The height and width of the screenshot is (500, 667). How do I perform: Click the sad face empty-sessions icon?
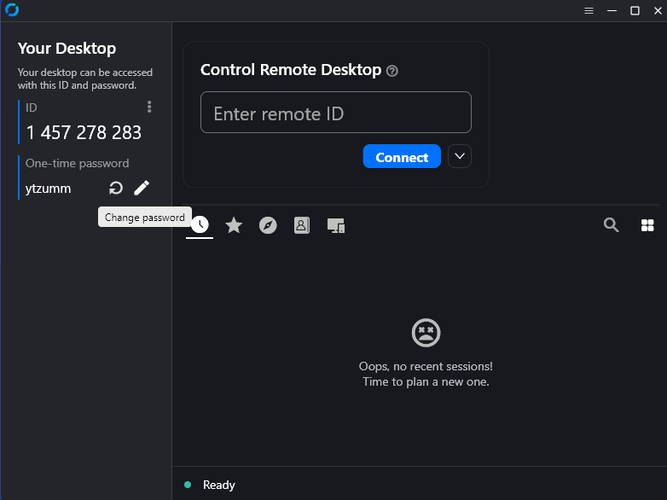(426, 333)
